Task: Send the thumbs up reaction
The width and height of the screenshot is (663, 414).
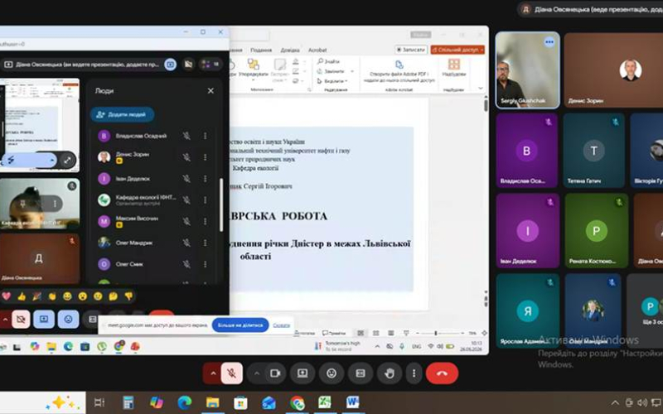Action: (x=22, y=296)
